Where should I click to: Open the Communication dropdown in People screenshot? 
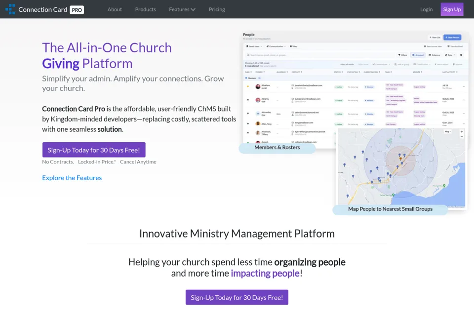click(x=276, y=46)
